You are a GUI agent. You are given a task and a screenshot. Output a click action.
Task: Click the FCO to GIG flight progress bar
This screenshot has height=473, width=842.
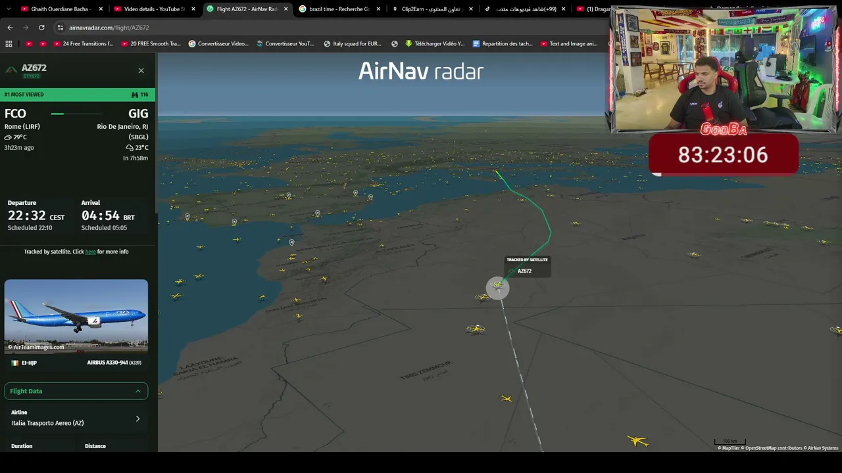point(78,114)
